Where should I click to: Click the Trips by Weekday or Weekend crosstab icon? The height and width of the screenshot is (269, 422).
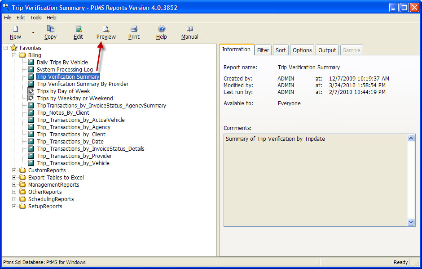[x=31, y=99]
